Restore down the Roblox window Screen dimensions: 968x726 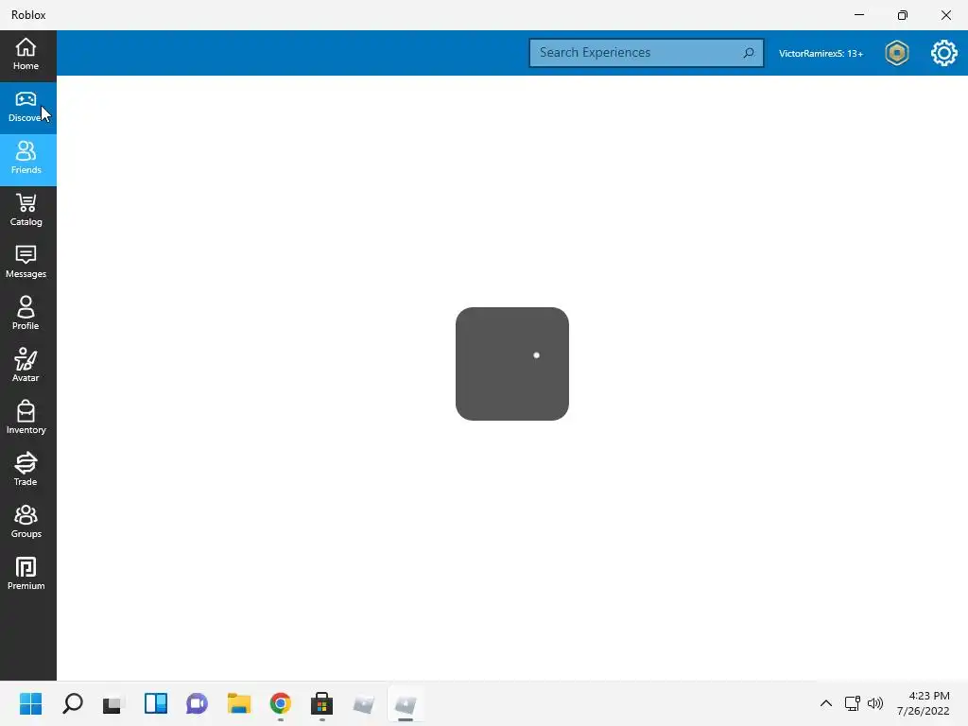click(903, 15)
